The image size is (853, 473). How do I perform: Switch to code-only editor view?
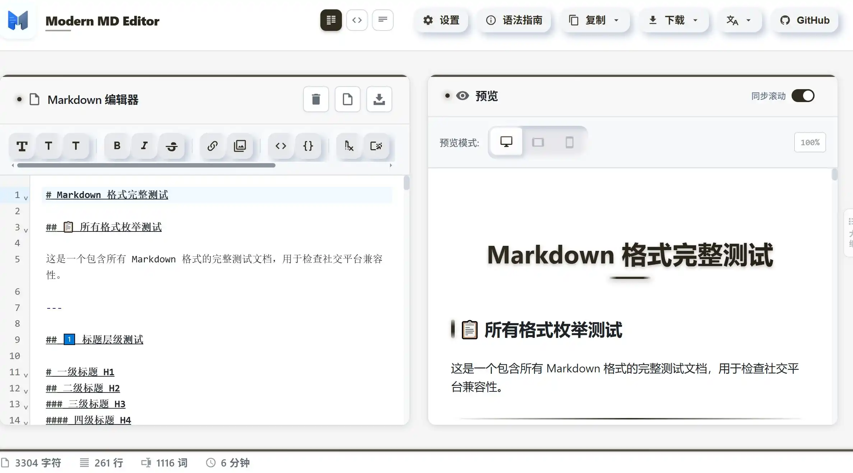(x=357, y=20)
